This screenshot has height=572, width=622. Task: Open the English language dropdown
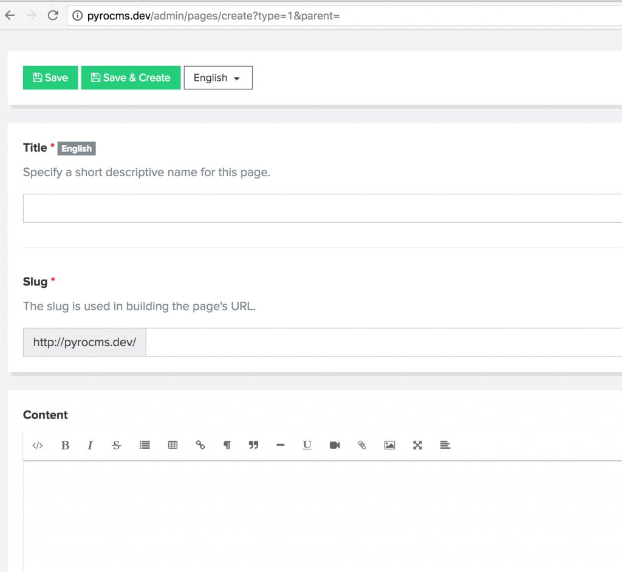coord(217,77)
